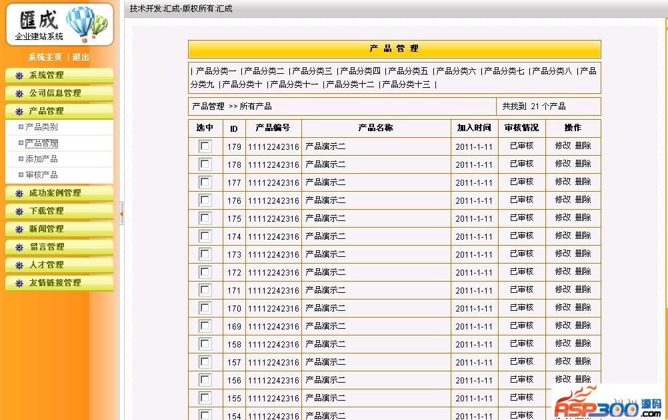Image resolution: width=668 pixels, height=420 pixels.
Task: Open 审核产品 in the sidebar submenu
Action: pos(41,175)
